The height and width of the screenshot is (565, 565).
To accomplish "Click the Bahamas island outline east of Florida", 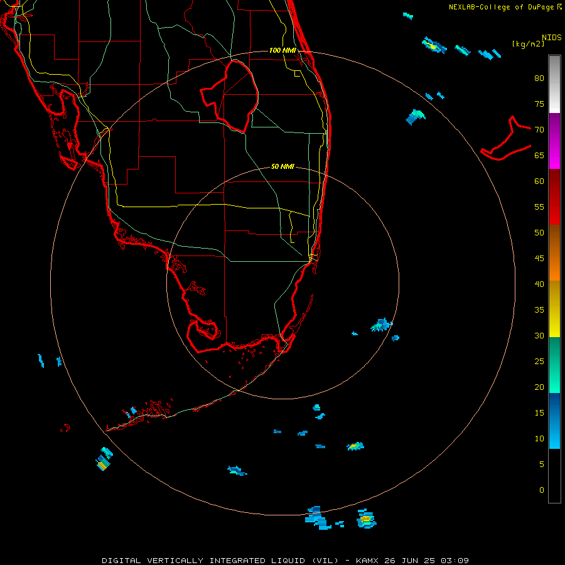I will [x=506, y=139].
